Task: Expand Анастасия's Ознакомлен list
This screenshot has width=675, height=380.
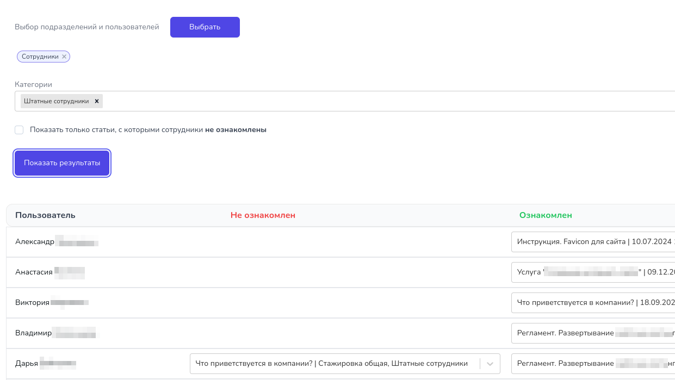Action: point(593,272)
